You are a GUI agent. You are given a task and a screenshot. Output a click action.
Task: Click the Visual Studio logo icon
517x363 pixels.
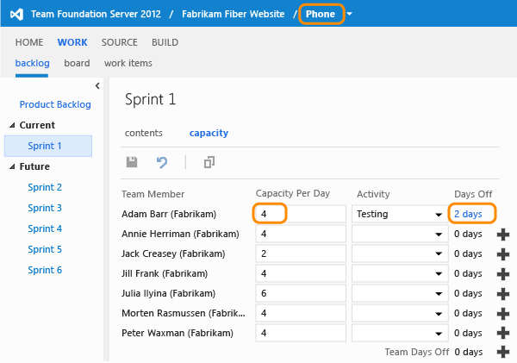(x=16, y=14)
